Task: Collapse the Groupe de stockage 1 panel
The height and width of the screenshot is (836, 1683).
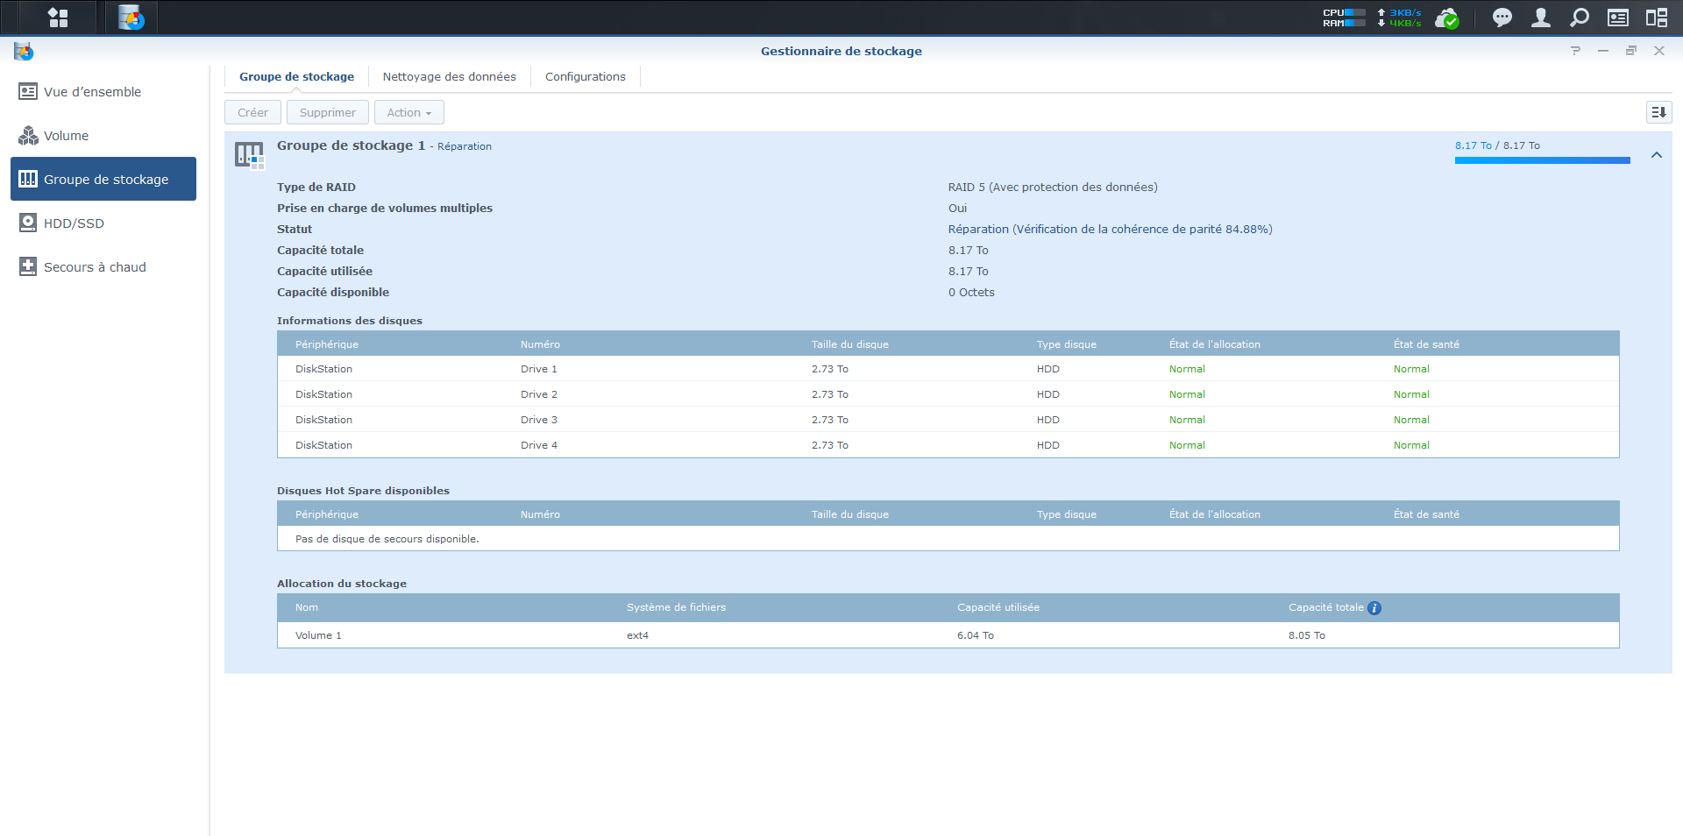Action: coord(1656,155)
